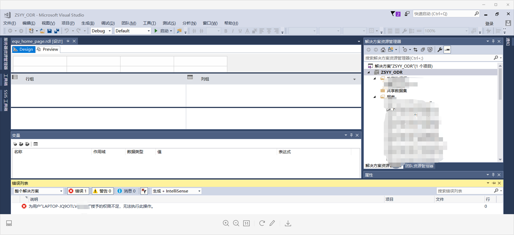Click the notifications flag icon
Image resolution: width=514 pixels, height=235 pixels.
393,14
